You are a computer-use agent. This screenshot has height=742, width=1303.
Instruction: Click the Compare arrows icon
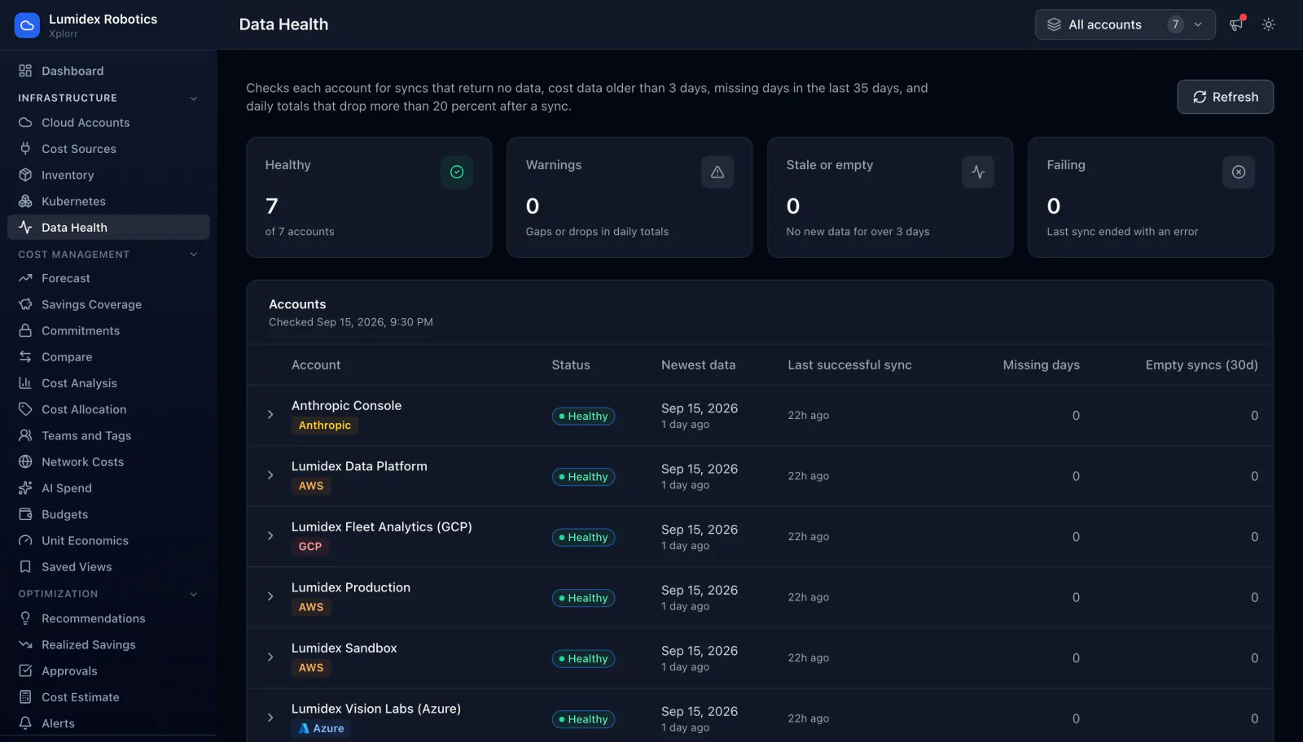[x=25, y=357]
